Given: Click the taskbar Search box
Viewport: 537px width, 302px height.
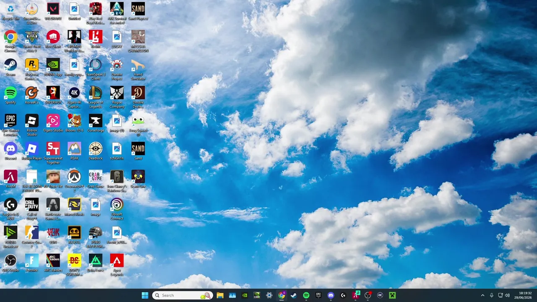Looking at the screenshot, I should pyautogui.click(x=183, y=295).
